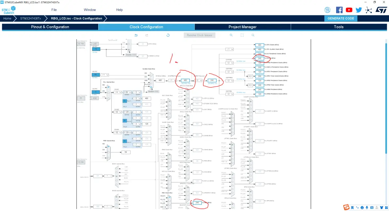Screen dimensions: 389x211
Task: Zoom in on the clock tree
Action: [231, 35]
